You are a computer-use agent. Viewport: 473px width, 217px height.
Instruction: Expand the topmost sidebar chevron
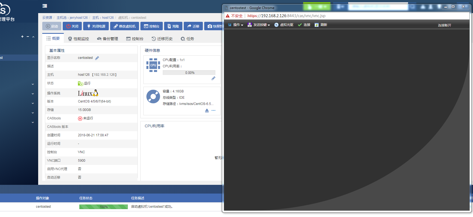click(x=33, y=84)
